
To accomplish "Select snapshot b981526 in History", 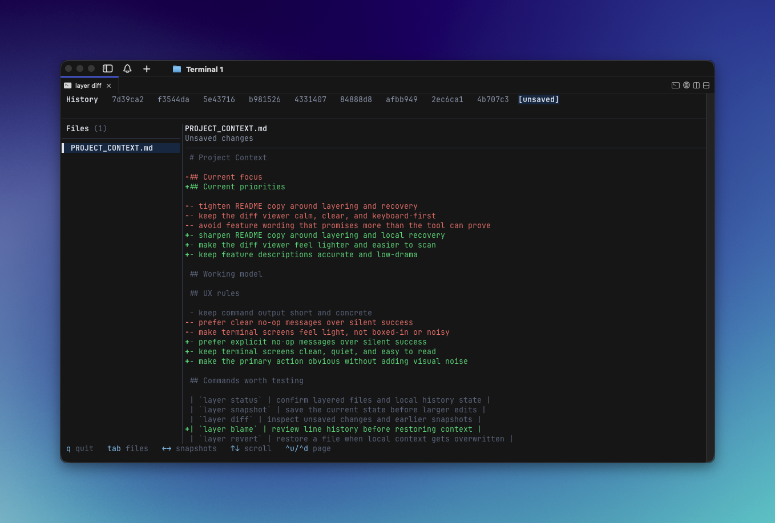I will (x=265, y=99).
